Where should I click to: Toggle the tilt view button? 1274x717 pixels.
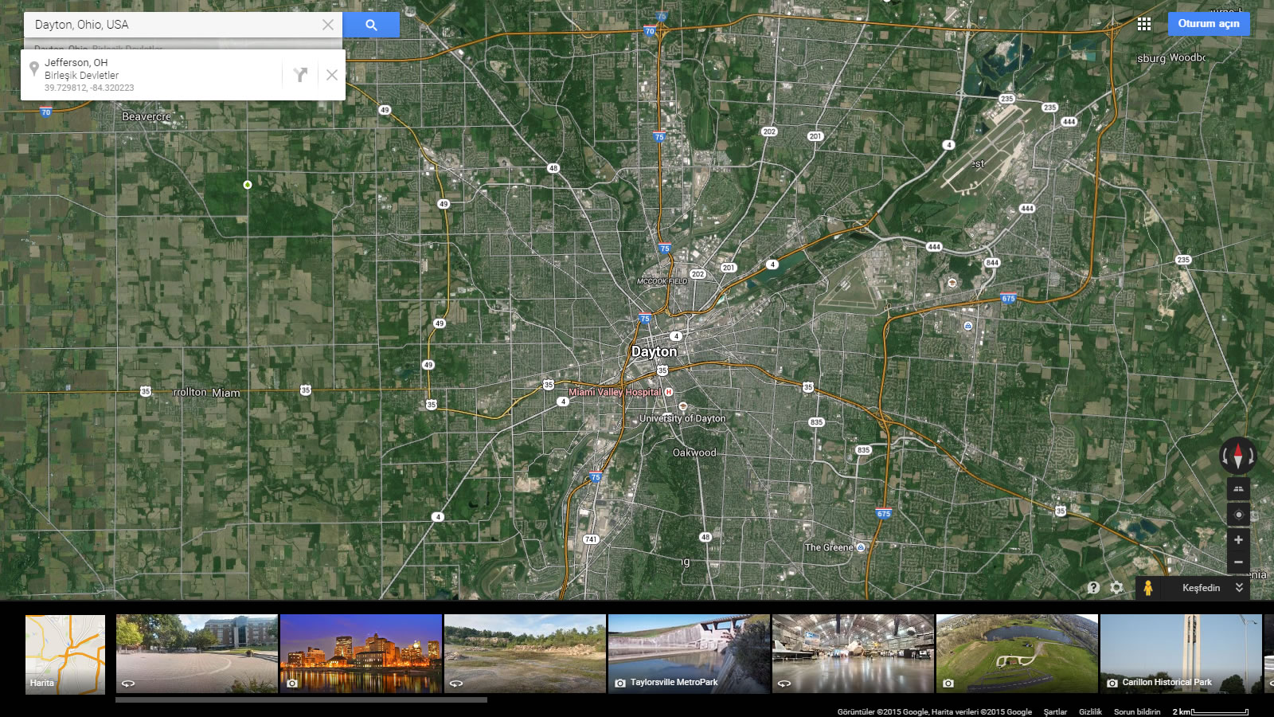point(1238,489)
